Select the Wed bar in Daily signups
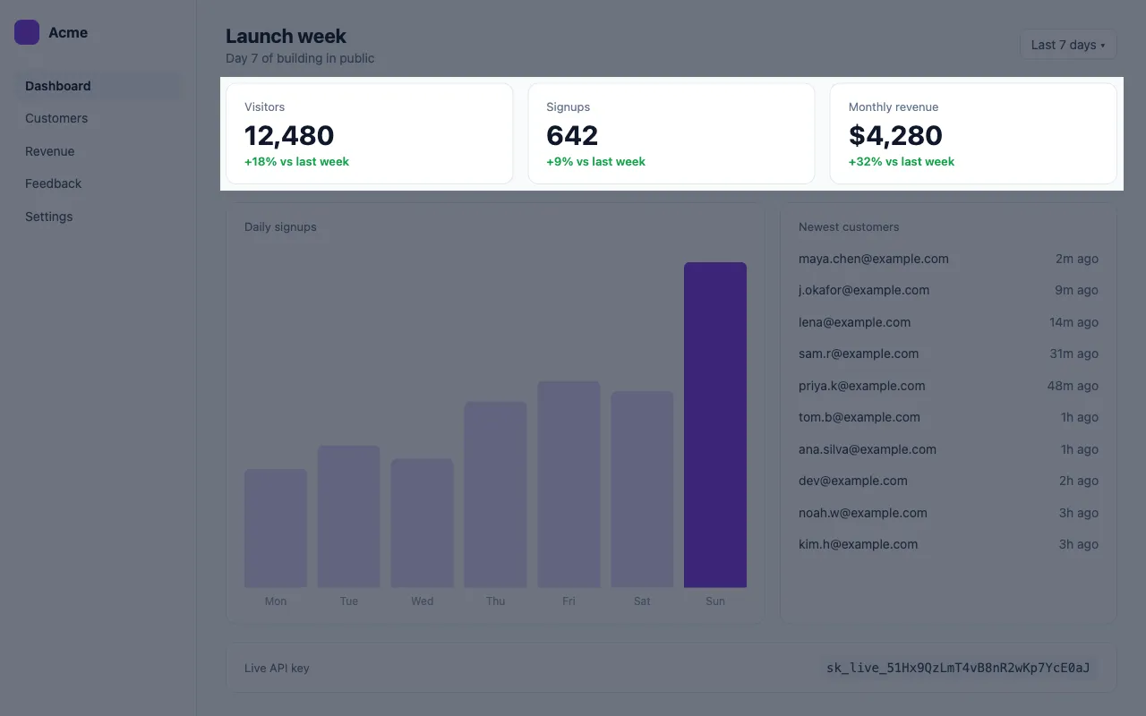 (423, 524)
